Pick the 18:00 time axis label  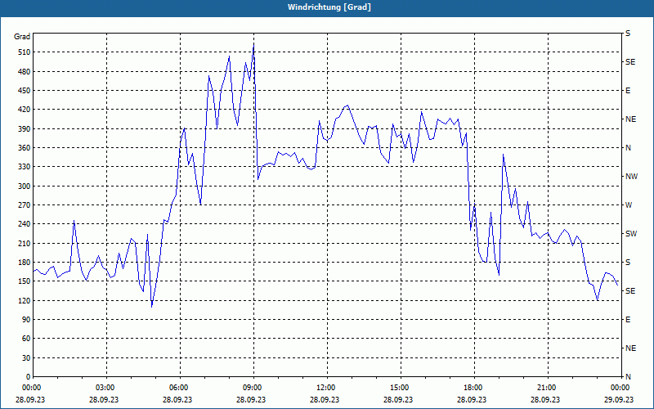tap(473, 388)
